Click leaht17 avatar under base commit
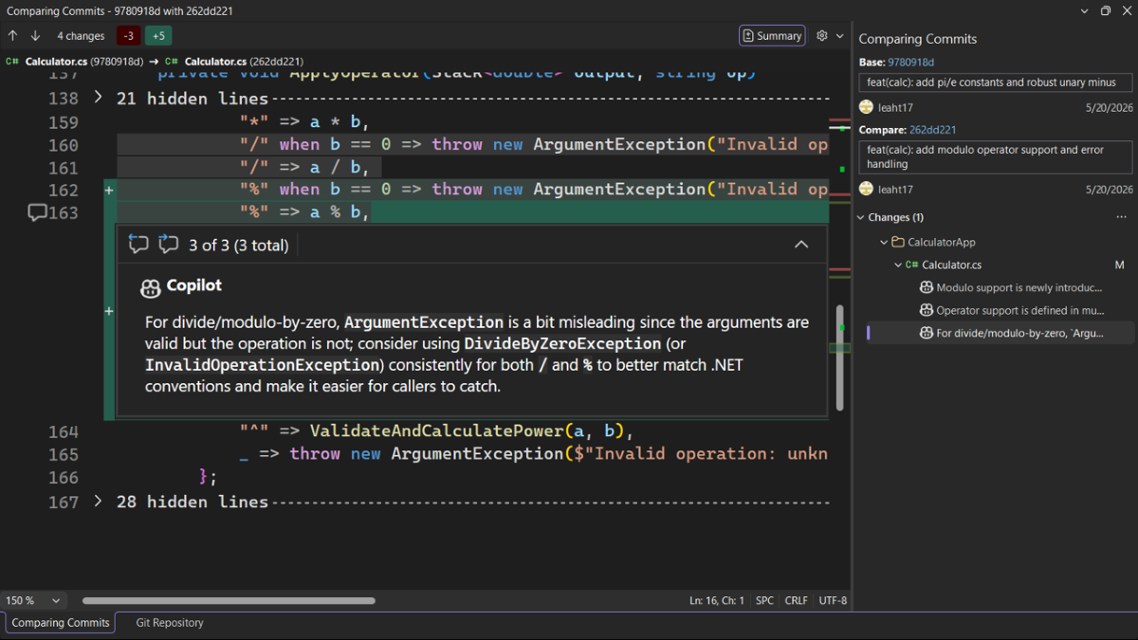 [866, 107]
